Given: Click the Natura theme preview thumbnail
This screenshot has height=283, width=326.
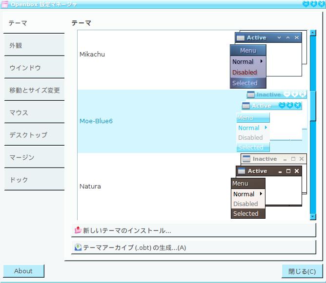Looking at the screenshot, I should (269, 186).
